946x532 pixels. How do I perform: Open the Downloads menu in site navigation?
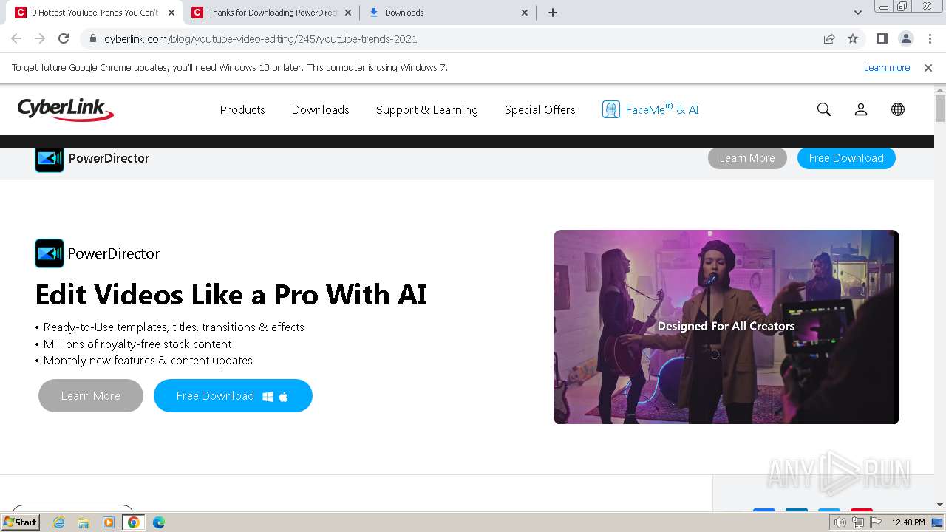(x=321, y=109)
